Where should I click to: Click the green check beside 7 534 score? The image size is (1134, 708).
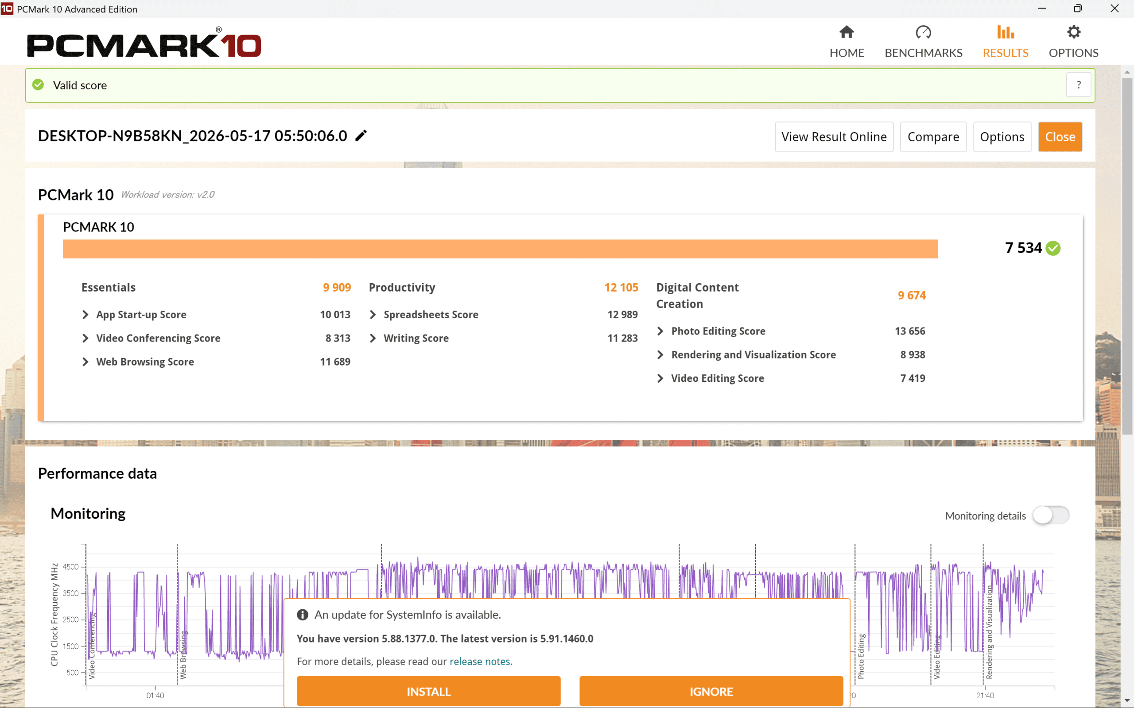click(x=1053, y=248)
